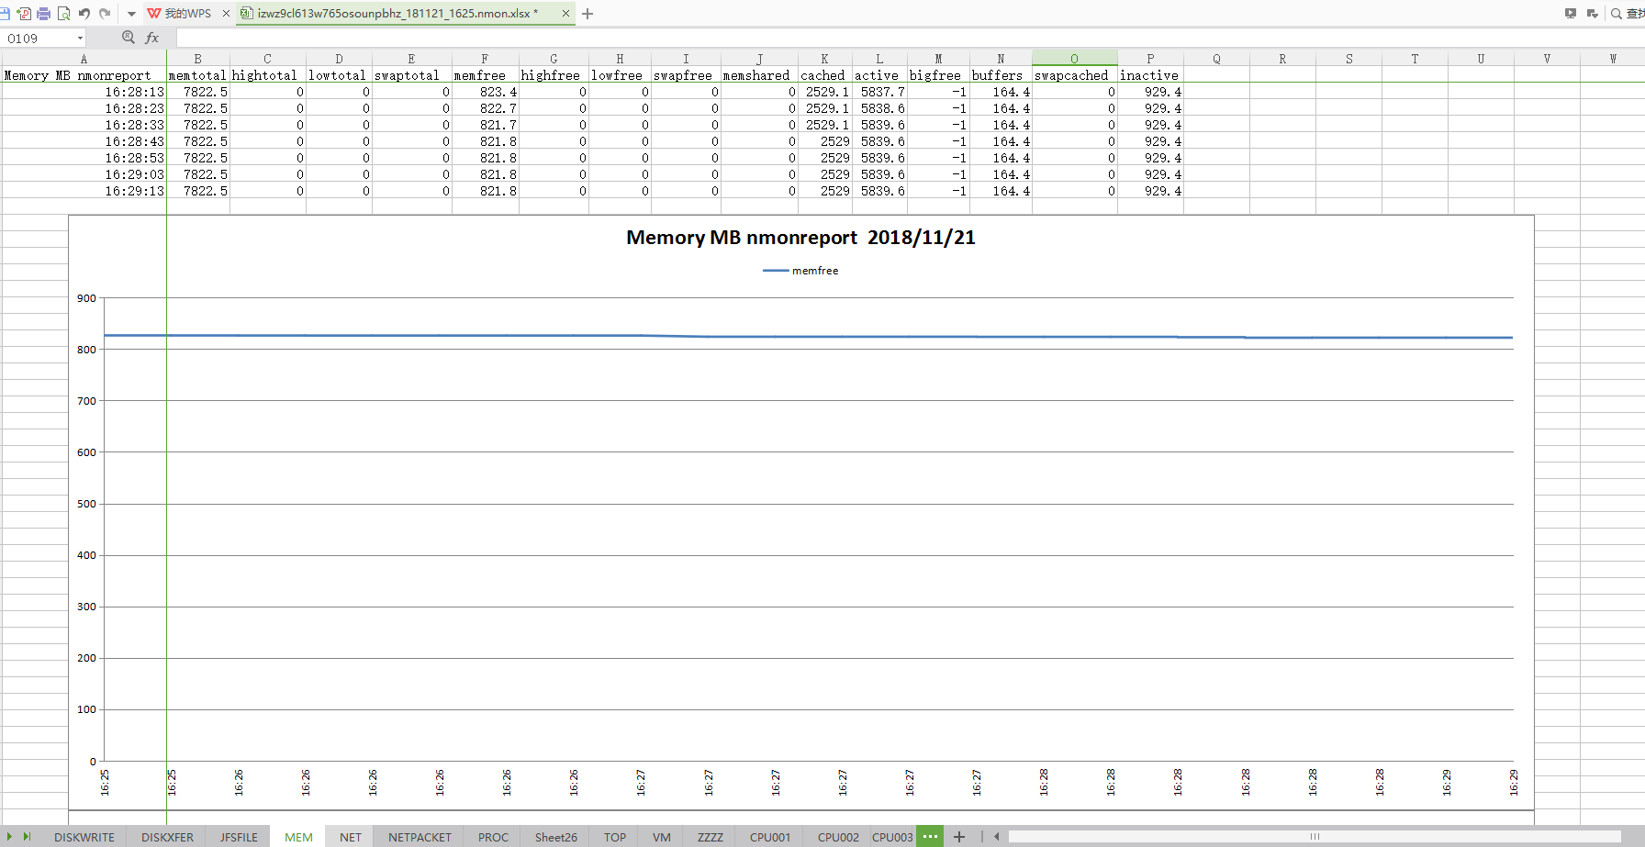Open Print Preview icon

point(63,13)
